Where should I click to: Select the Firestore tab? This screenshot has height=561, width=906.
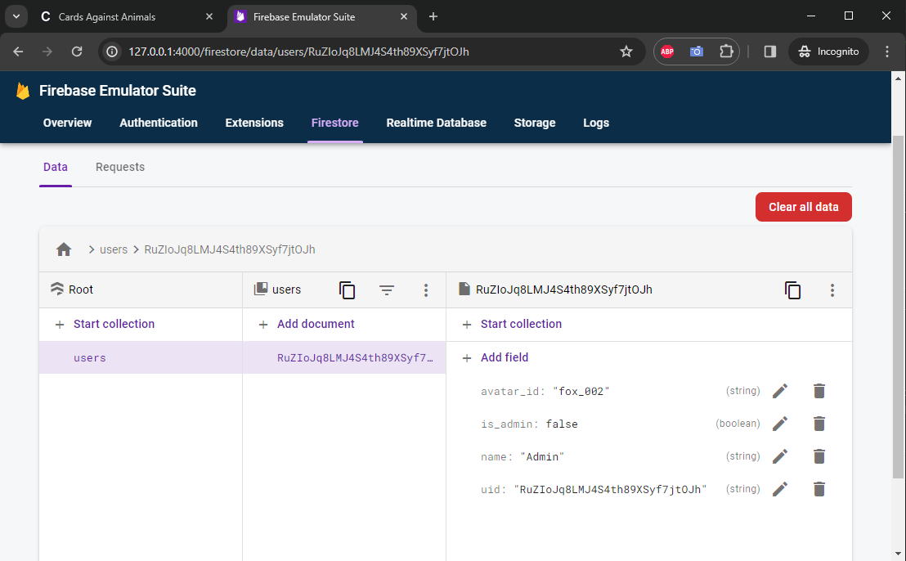coord(335,123)
